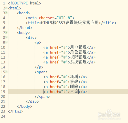Click the link text 修改
The width and height of the screenshot is (128, 123).
tap(74, 82)
